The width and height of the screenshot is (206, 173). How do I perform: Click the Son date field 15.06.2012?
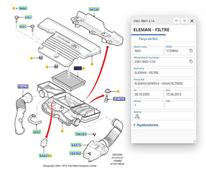[180, 94]
